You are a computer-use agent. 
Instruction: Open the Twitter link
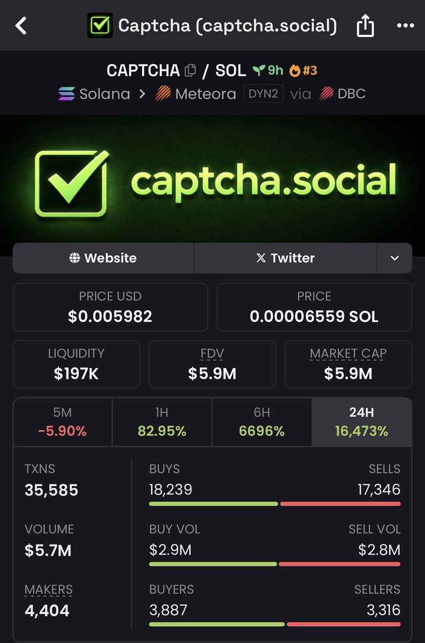pyautogui.click(x=286, y=258)
